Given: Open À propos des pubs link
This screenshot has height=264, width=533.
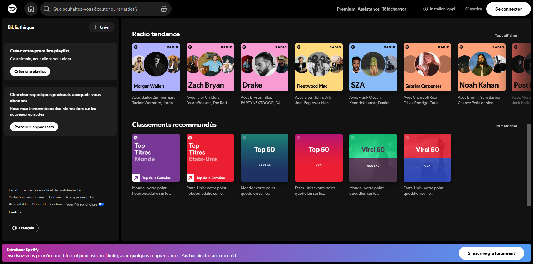Looking at the screenshot, I should [x=80, y=197].
